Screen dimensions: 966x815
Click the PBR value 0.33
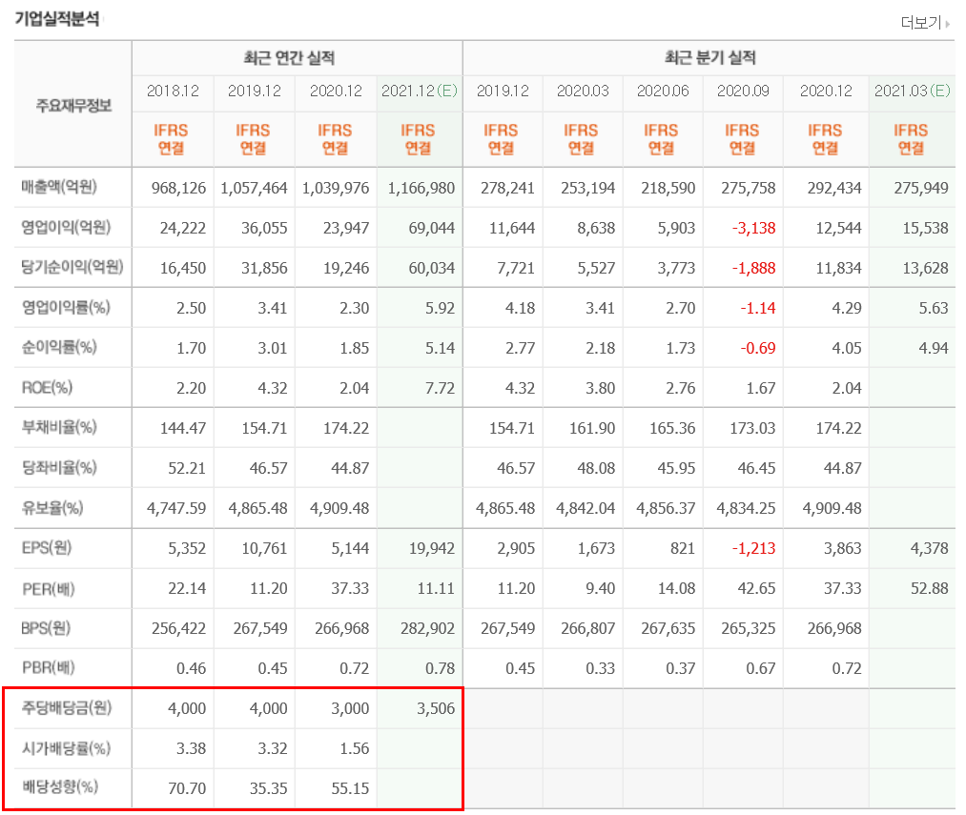(600, 668)
